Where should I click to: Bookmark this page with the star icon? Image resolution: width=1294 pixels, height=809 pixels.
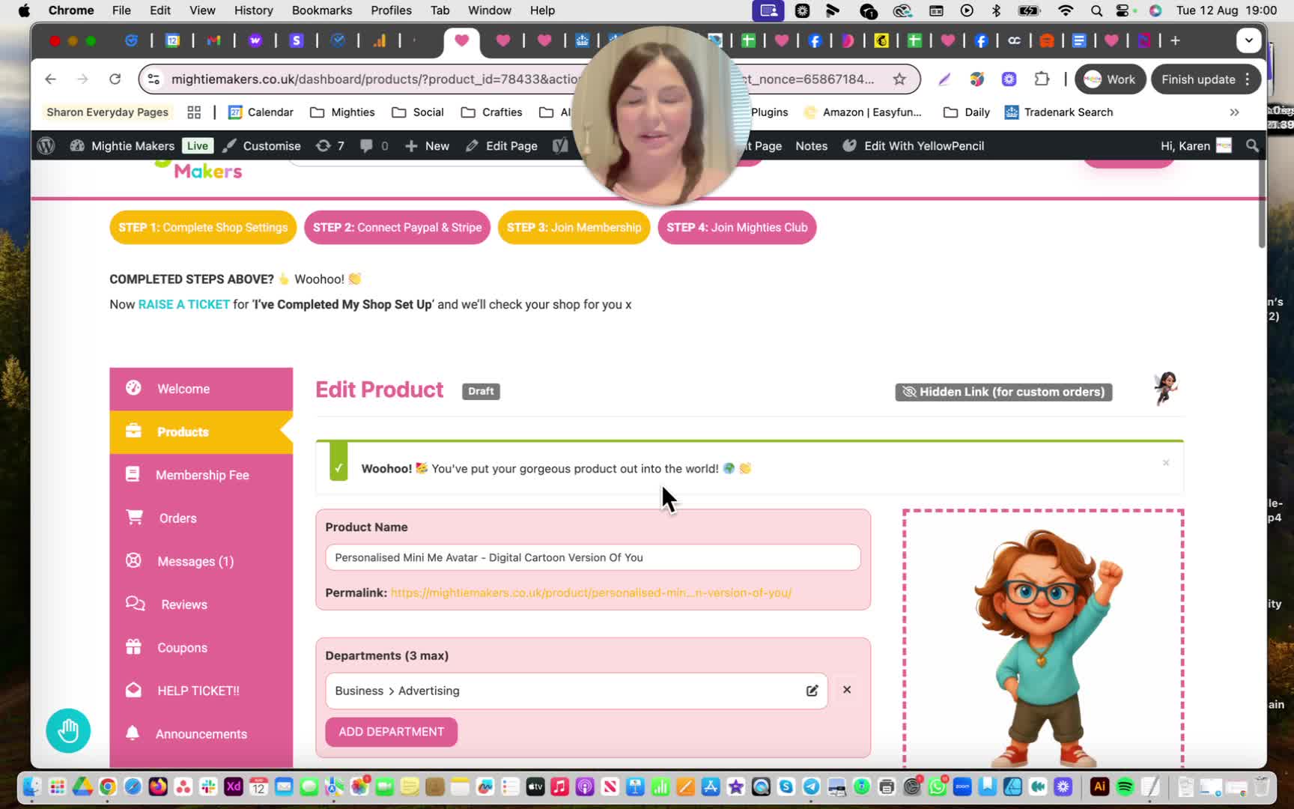pos(899,79)
